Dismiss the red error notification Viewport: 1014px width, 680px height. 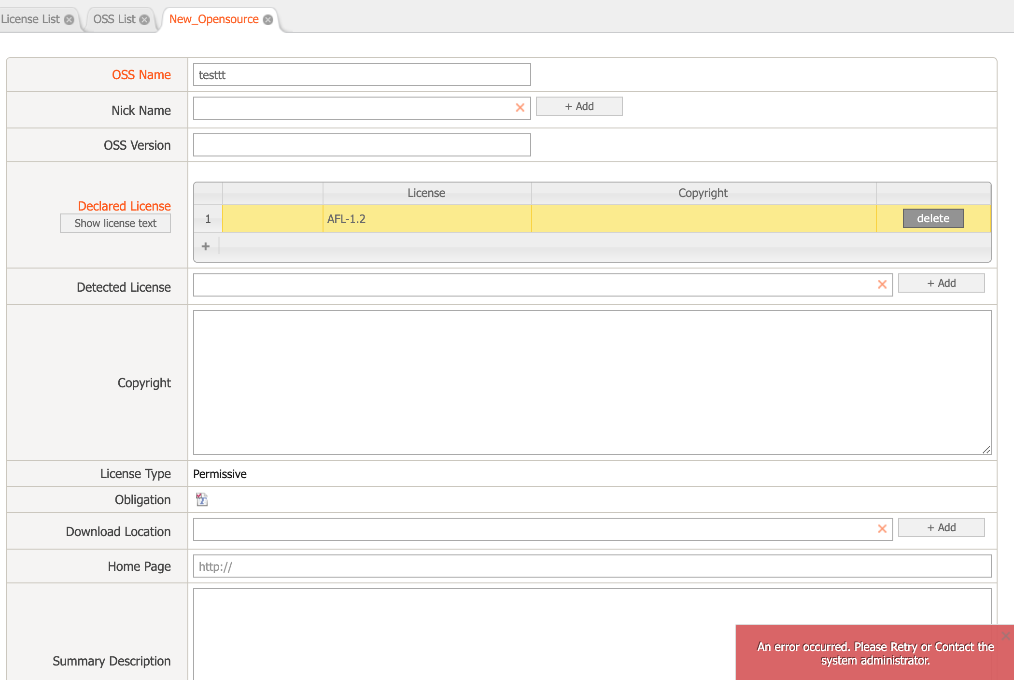click(x=1006, y=636)
